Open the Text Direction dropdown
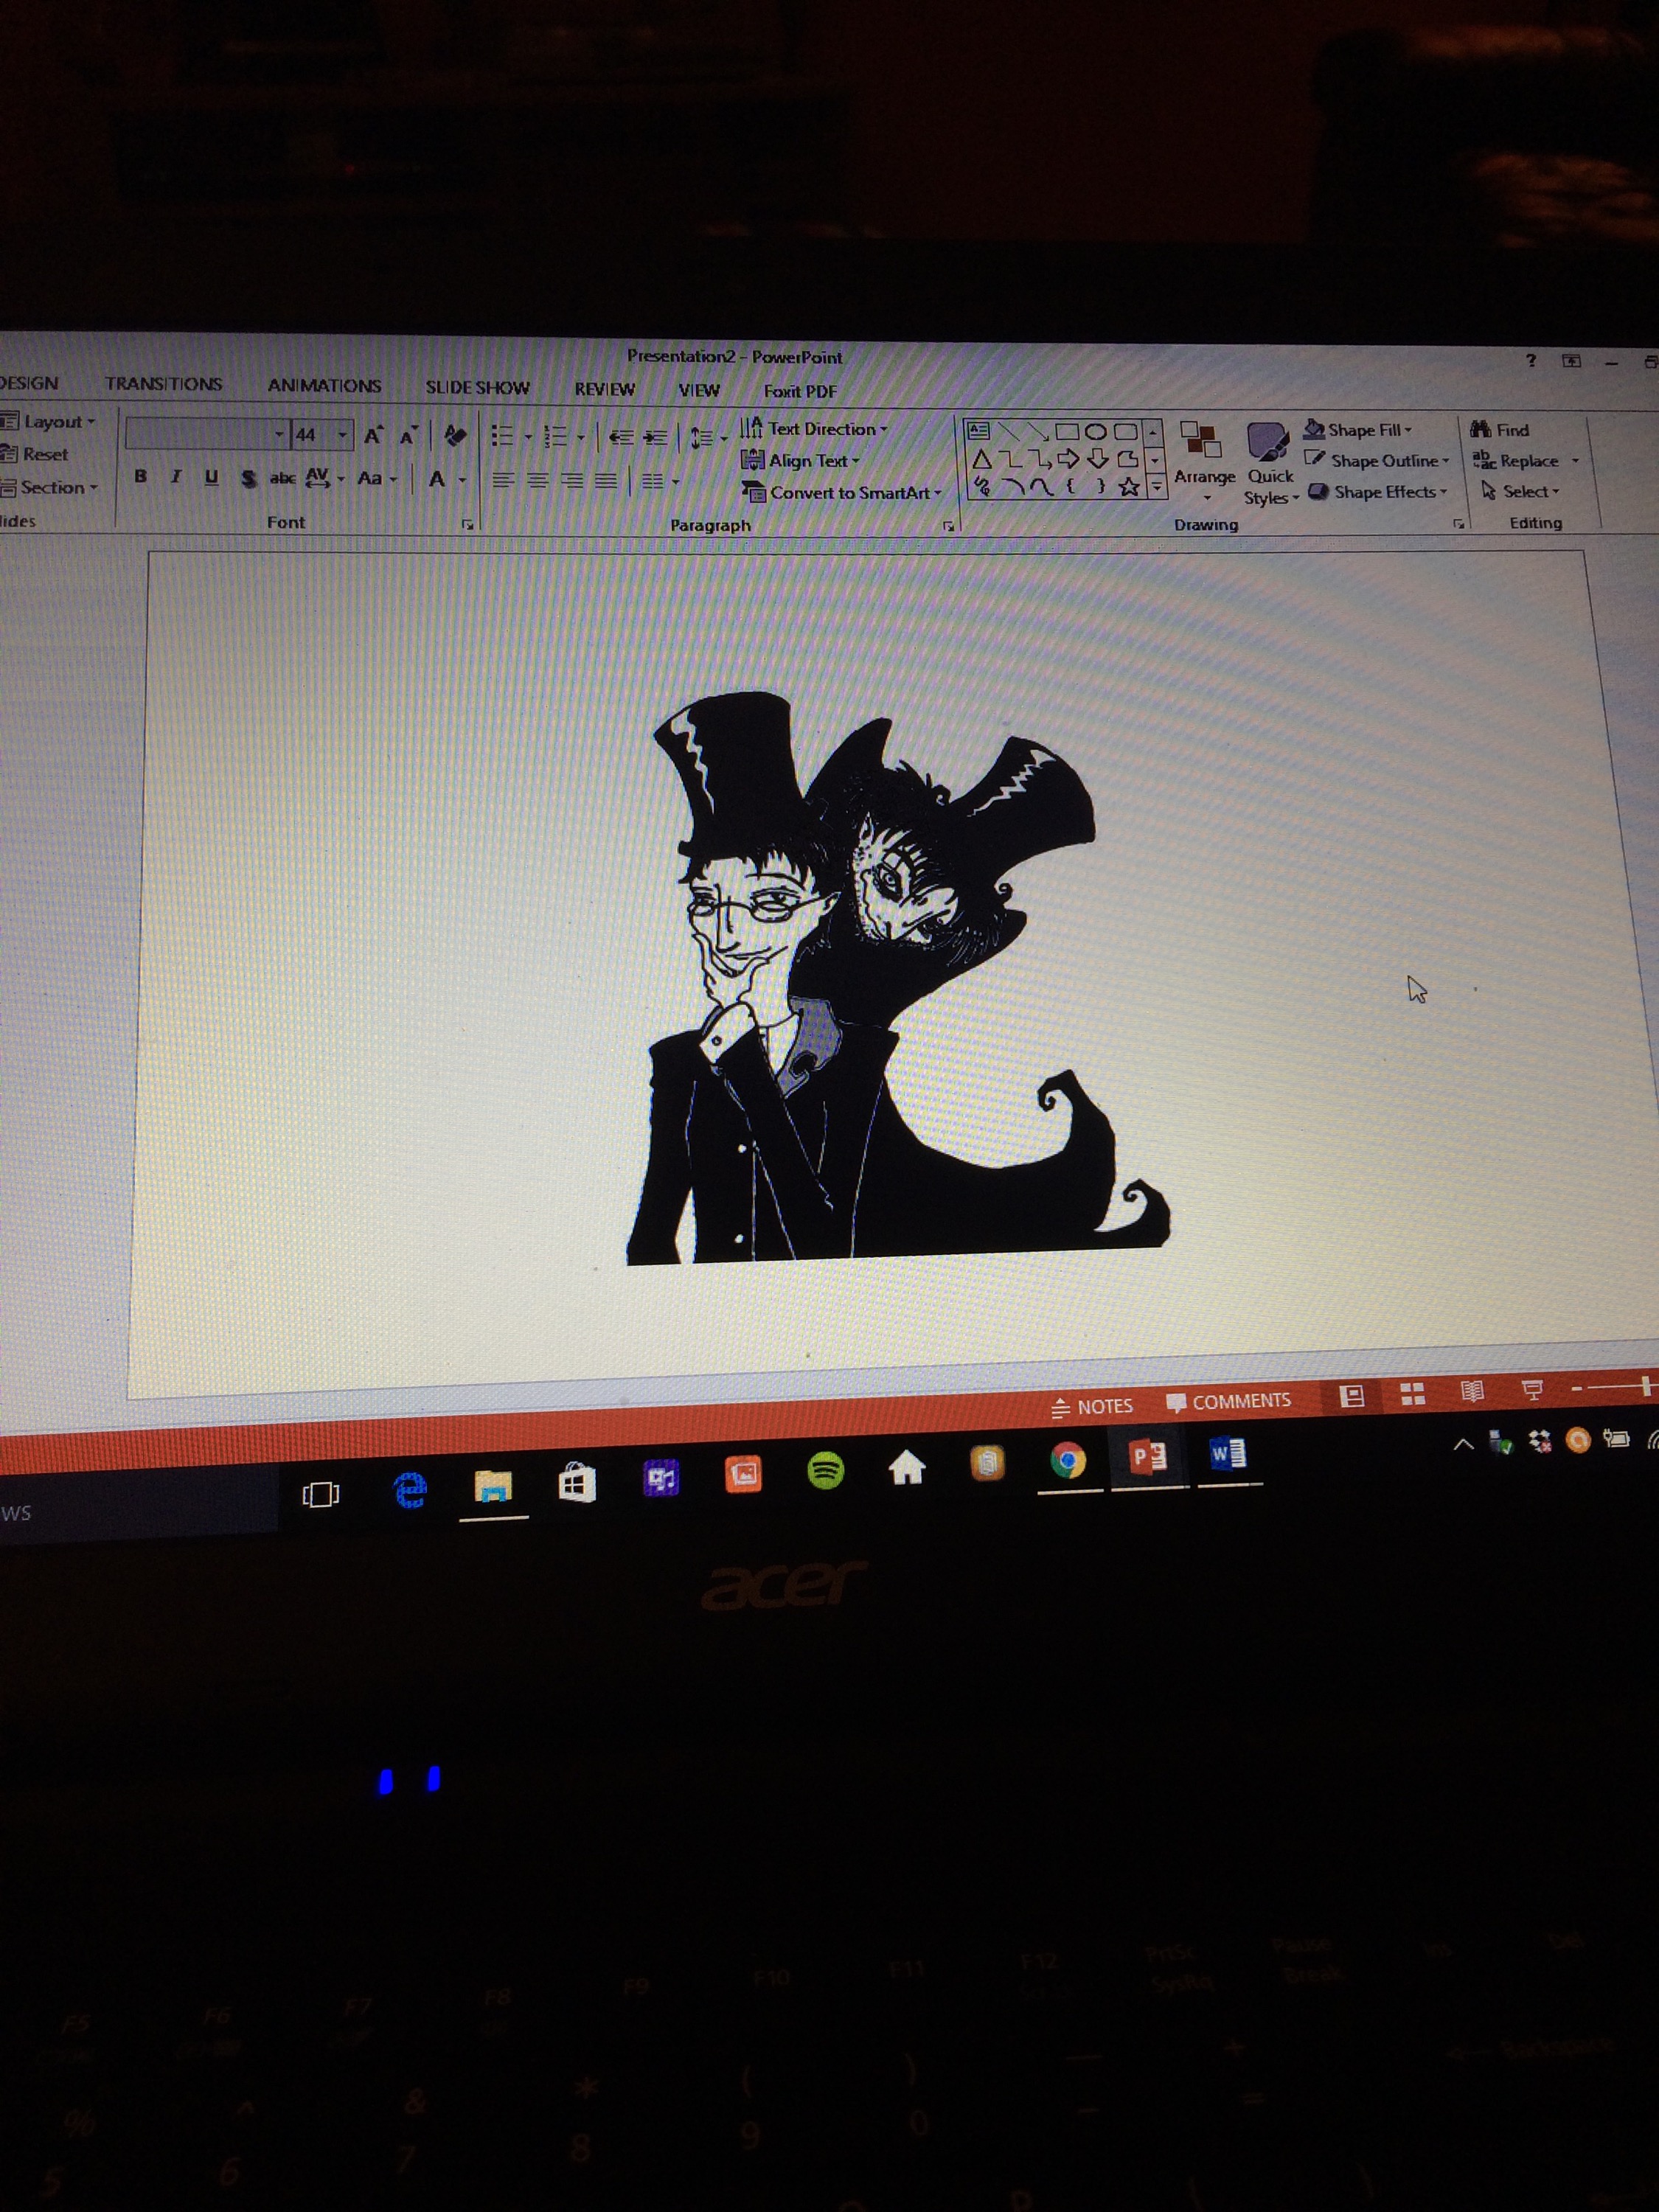 click(884, 430)
